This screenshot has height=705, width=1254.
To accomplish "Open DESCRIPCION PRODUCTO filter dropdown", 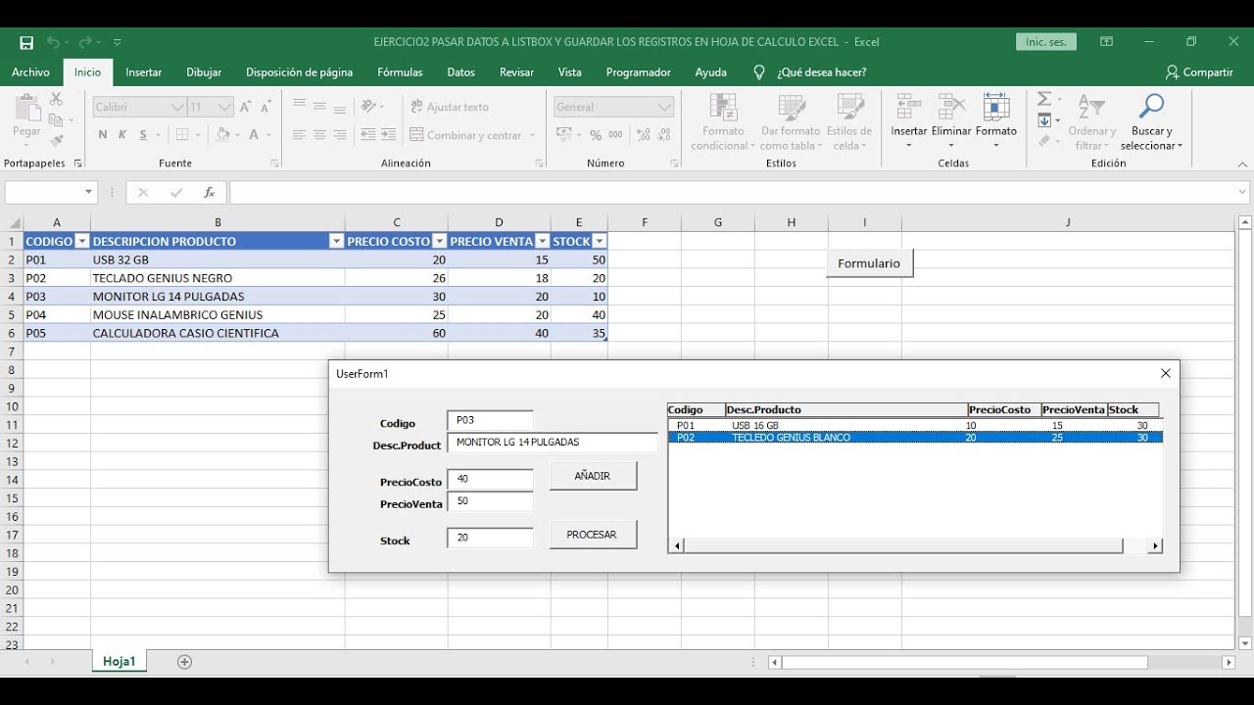I will point(336,241).
